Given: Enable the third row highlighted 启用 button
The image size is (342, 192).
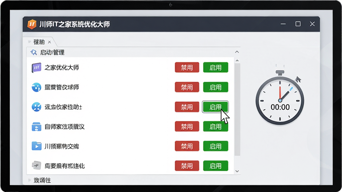Looking at the screenshot, I should (x=215, y=107).
